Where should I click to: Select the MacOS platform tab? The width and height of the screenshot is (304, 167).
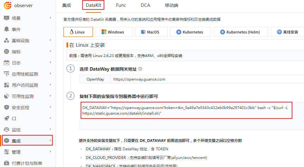(151, 32)
